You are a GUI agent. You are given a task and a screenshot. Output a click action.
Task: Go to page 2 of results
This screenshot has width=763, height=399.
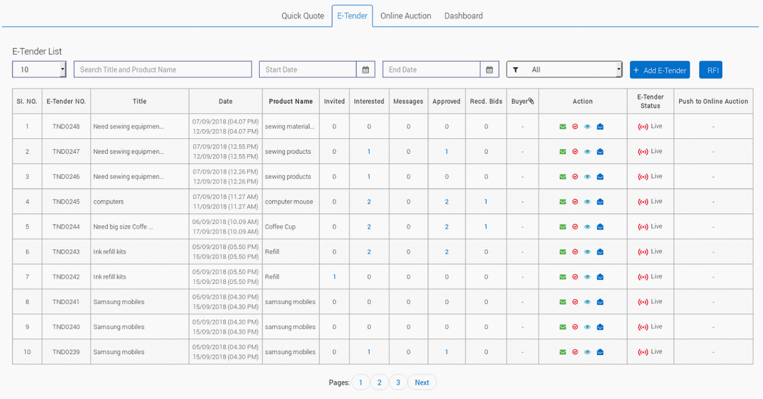point(380,382)
